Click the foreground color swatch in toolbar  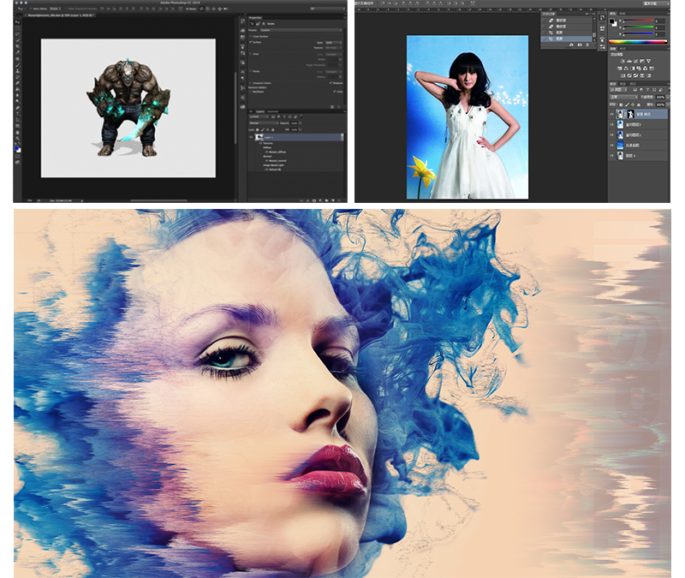tap(16, 147)
